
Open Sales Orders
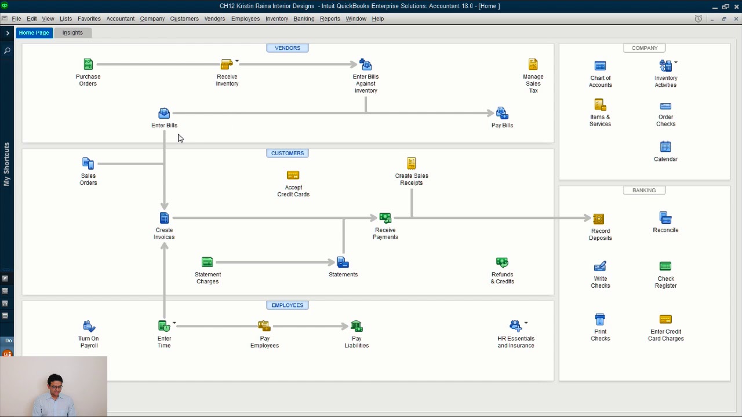[x=88, y=163]
